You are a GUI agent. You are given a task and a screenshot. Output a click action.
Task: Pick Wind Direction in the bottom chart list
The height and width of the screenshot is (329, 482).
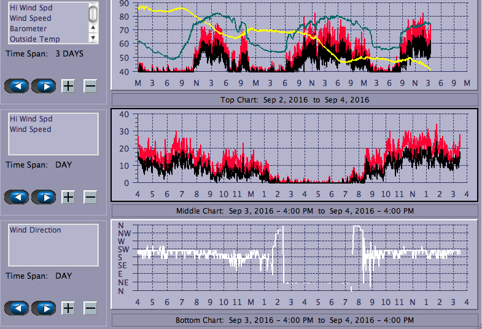pyautogui.click(x=35, y=230)
